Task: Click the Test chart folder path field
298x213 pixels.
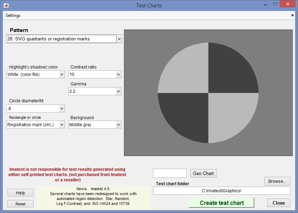Action: pyautogui.click(x=222, y=191)
